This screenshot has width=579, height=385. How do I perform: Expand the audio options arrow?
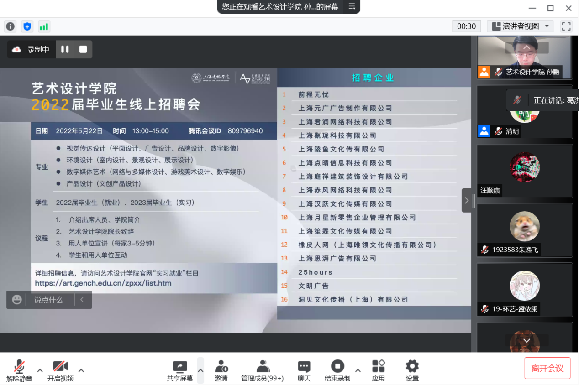pos(40,370)
